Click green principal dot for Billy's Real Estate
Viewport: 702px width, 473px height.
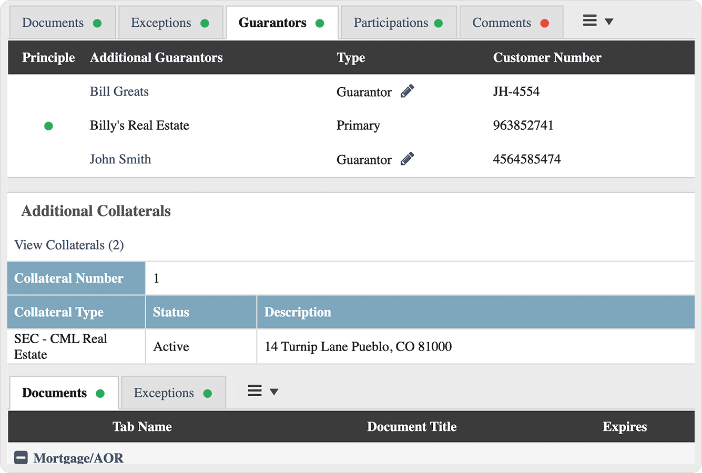48,126
